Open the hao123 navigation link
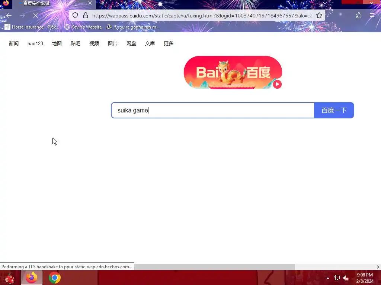Screen dimensions: 381x285 click(35, 43)
